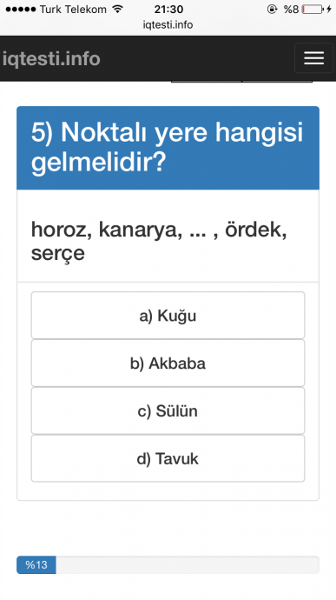Tap the question 5 blue header
This screenshot has height=600, width=336.
point(168,148)
